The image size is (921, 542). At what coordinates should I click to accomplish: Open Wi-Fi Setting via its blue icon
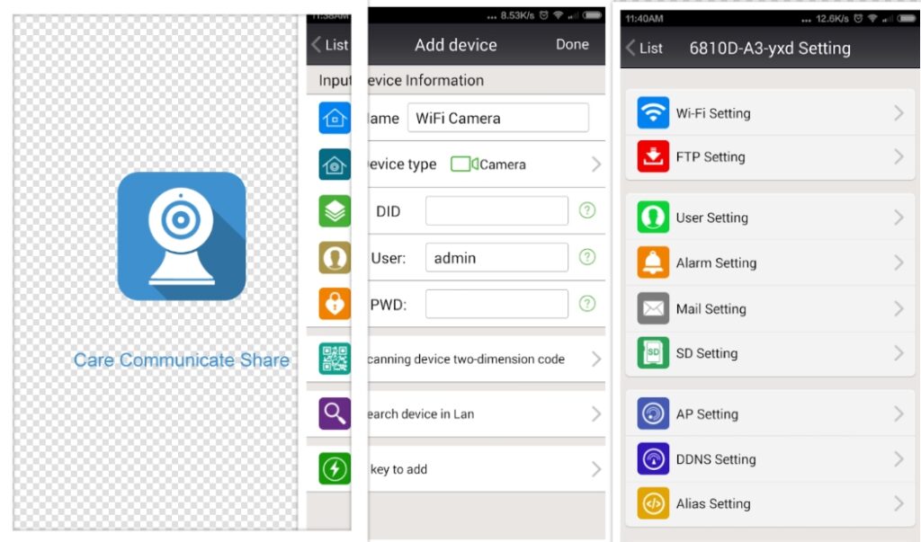click(653, 113)
